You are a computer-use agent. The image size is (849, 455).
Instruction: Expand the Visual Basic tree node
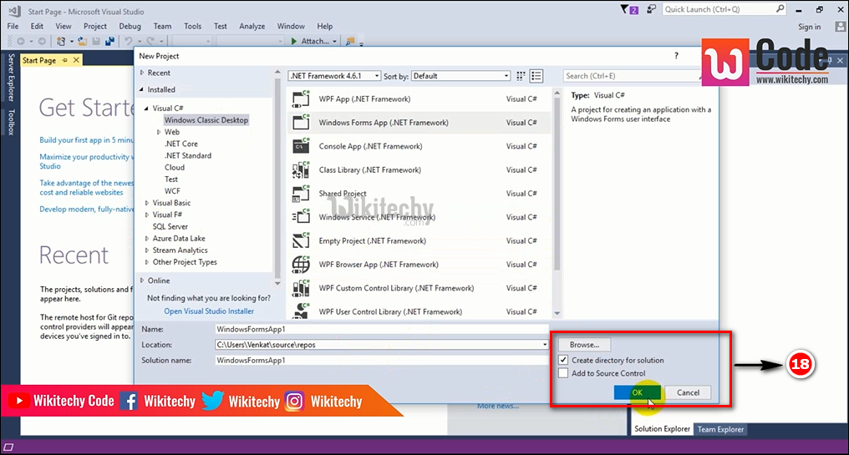[x=148, y=203]
